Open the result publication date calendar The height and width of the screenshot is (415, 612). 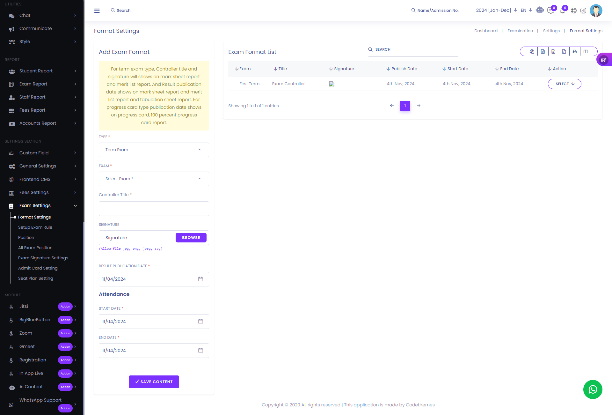[200, 279]
